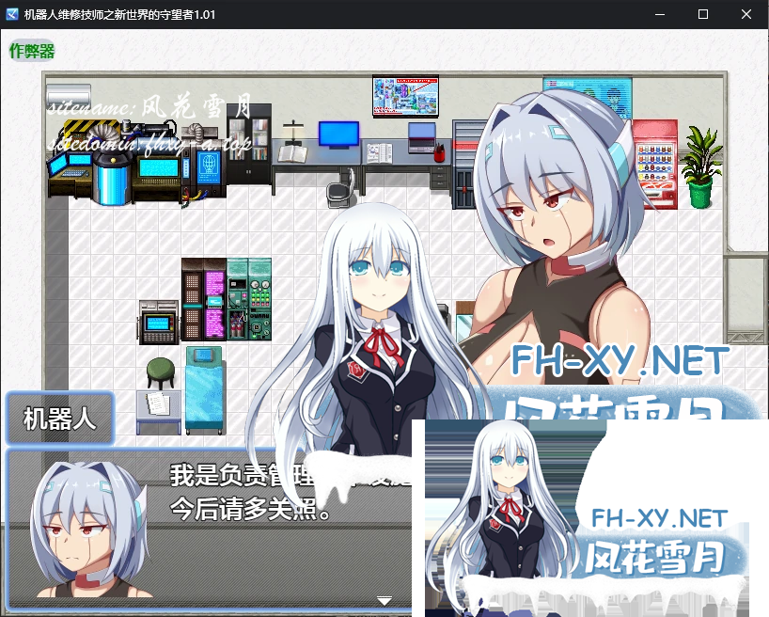The image size is (769, 617).
Task: Click the dialogue line ending 今后请多关照
Action: click(250, 509)
